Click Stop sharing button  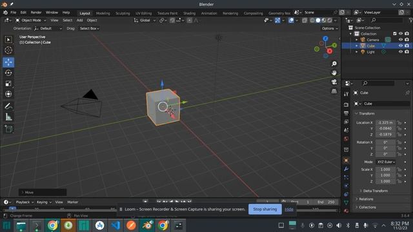pyautogui.click(x=265, y=209)
